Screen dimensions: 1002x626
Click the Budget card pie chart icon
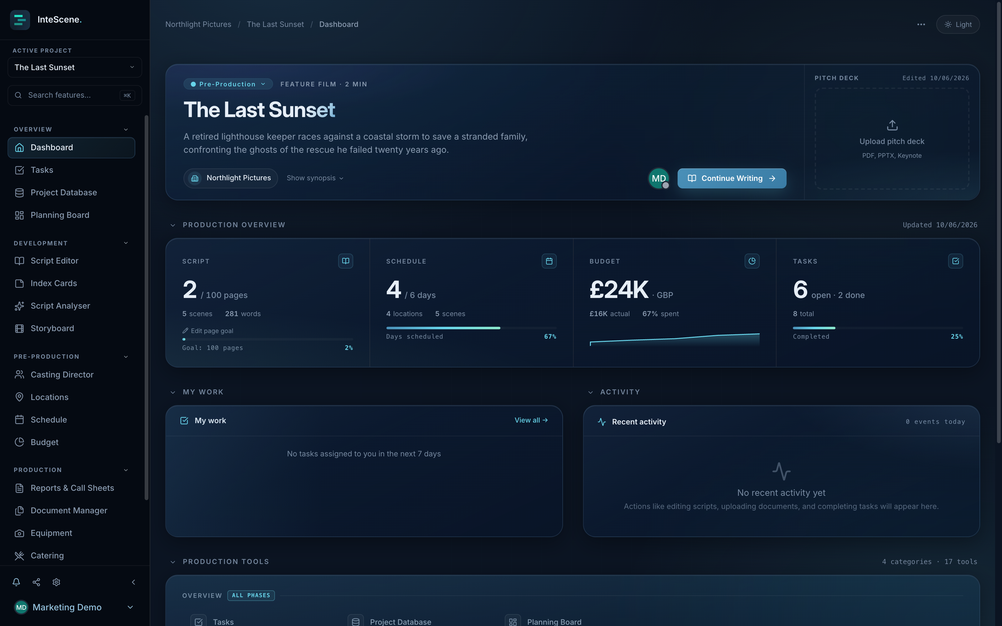click(x=752, y=261)
